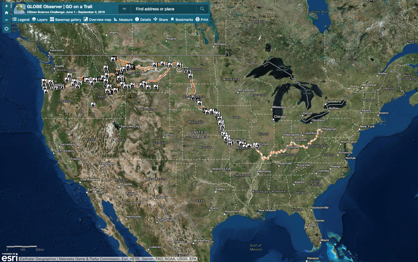This screenshot has height=262, width=418.
Task: Click the Citizen Science Challenge date subtitle
Action: (x=66, y=12)
